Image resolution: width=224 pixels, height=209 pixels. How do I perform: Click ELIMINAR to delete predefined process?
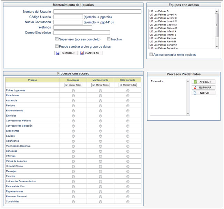203,88
